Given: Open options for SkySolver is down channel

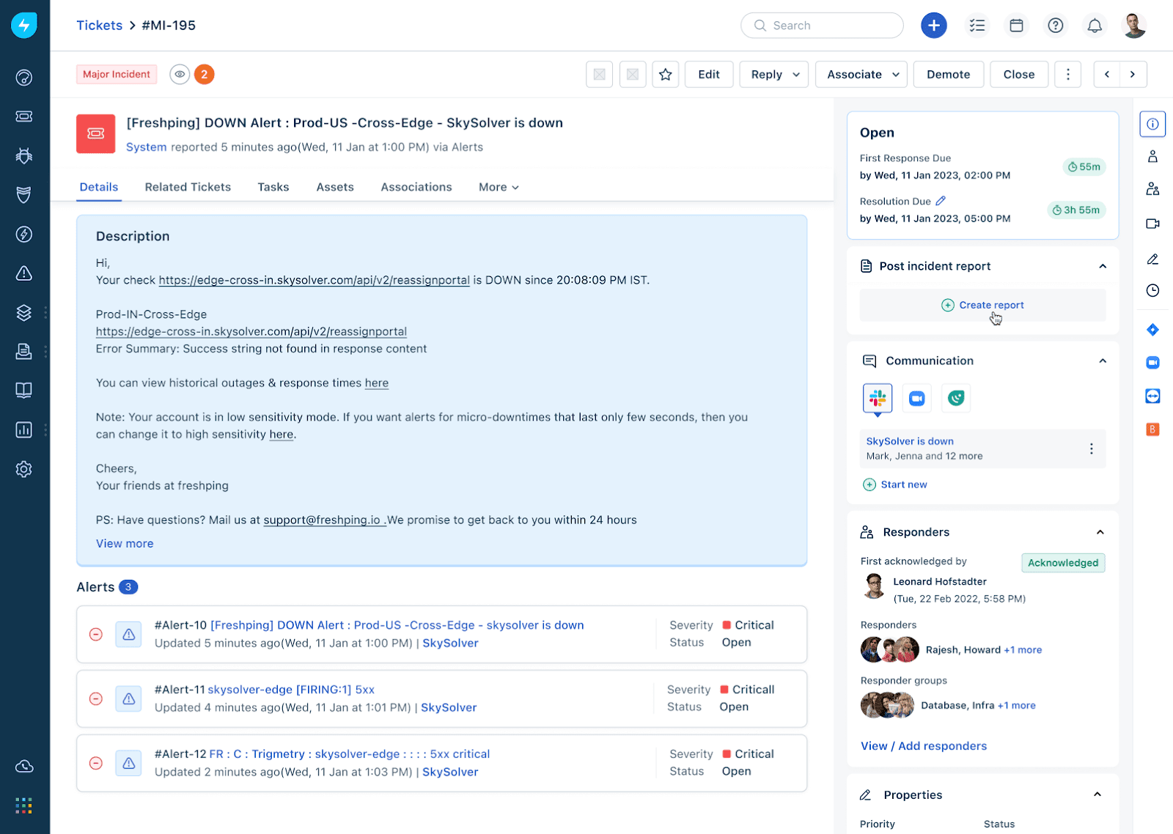Looking at the screenshot, I should tap(1091, 449).
